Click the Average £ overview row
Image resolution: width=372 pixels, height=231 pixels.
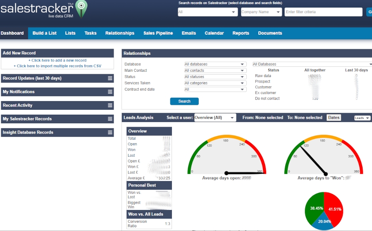point(149,178)
